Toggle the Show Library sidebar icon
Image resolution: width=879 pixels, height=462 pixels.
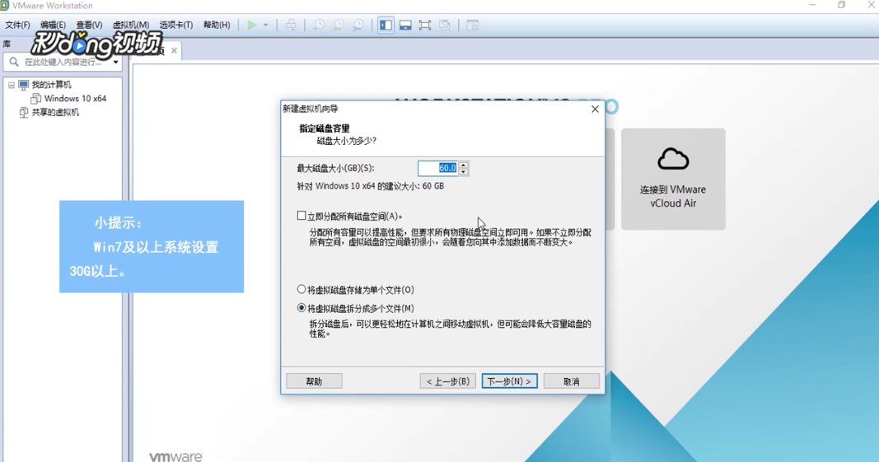pos(386,26)
